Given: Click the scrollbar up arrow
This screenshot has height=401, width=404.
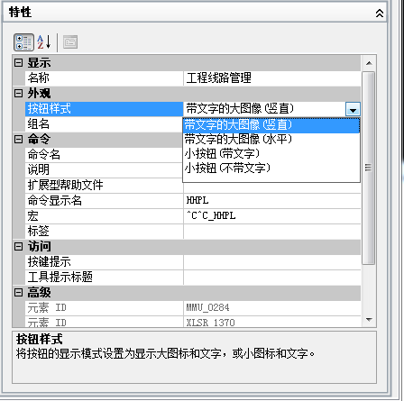Looking at the screenshot, I should pos(369,63).
